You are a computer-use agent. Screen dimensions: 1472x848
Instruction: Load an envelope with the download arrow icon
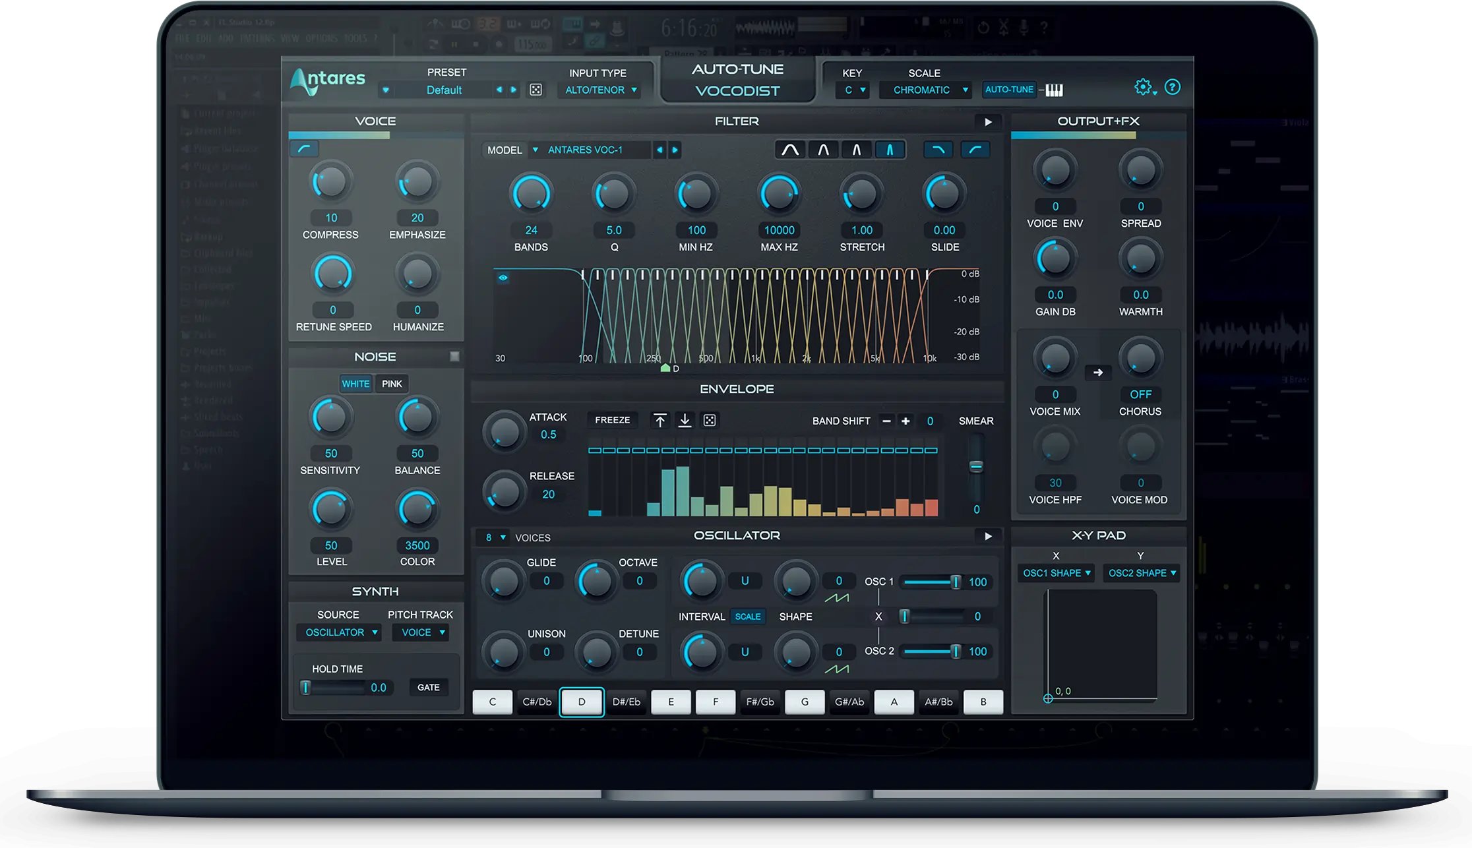tap(685, 420)
